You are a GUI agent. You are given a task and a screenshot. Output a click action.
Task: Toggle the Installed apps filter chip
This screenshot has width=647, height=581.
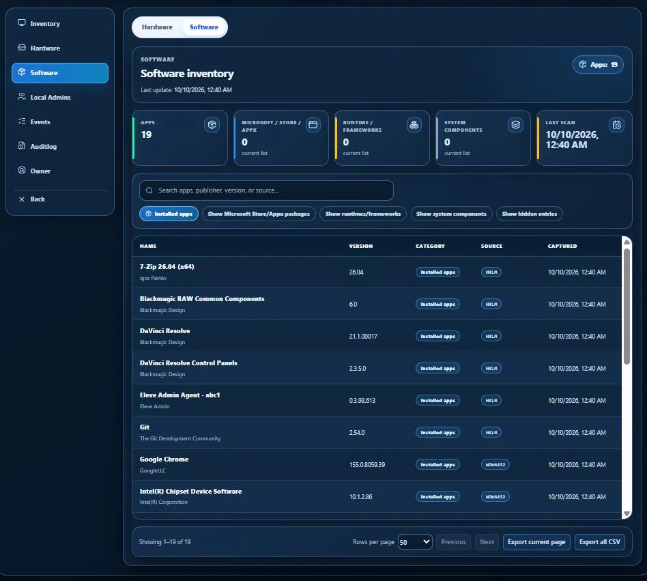pos(169,214)
